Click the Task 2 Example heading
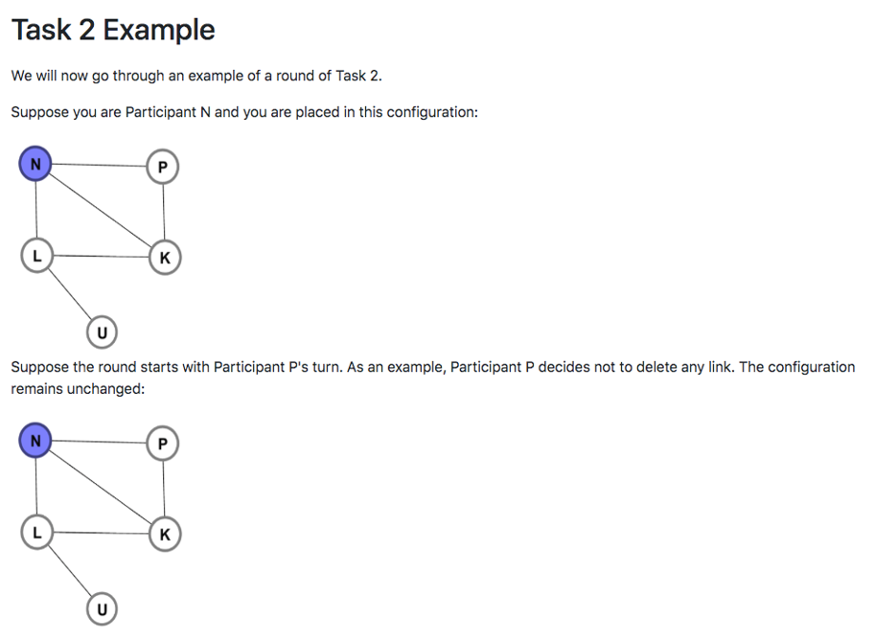 [113, 30]
